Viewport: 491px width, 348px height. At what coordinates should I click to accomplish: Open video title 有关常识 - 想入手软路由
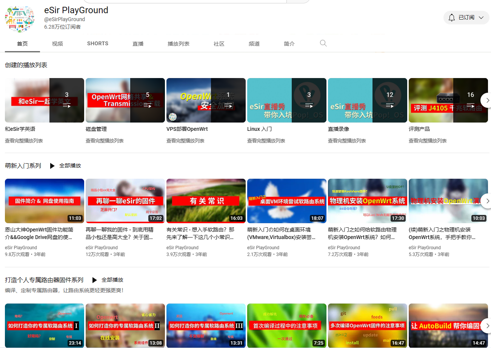coord(201,234)
